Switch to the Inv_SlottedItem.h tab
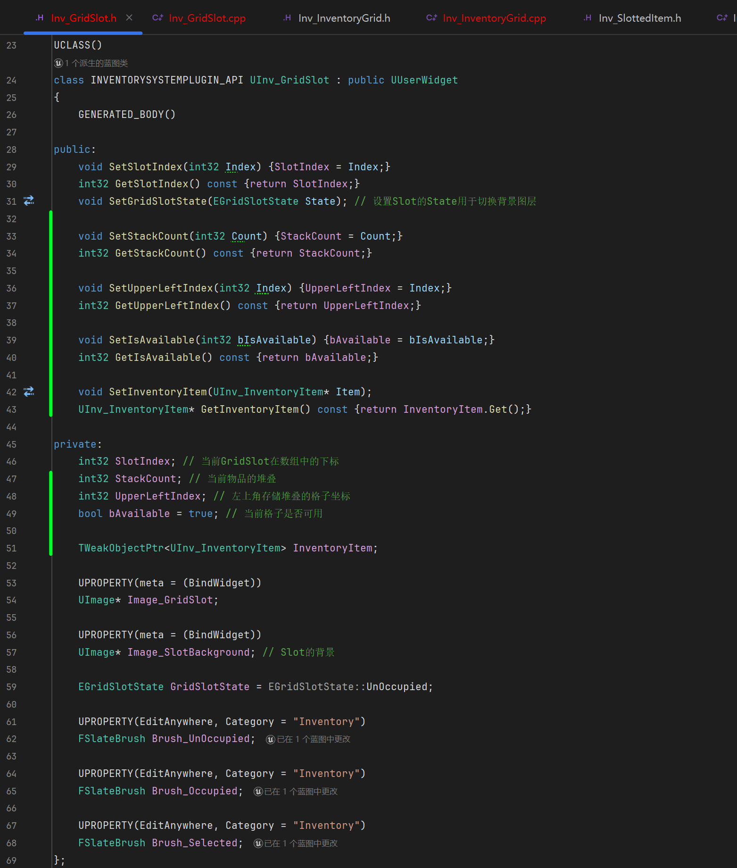Viewport: 737px width, 868px height. click(x=632, y=18)
